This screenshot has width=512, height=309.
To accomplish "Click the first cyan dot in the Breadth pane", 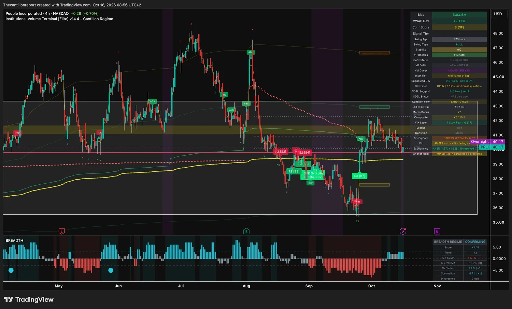I will 11,270.
